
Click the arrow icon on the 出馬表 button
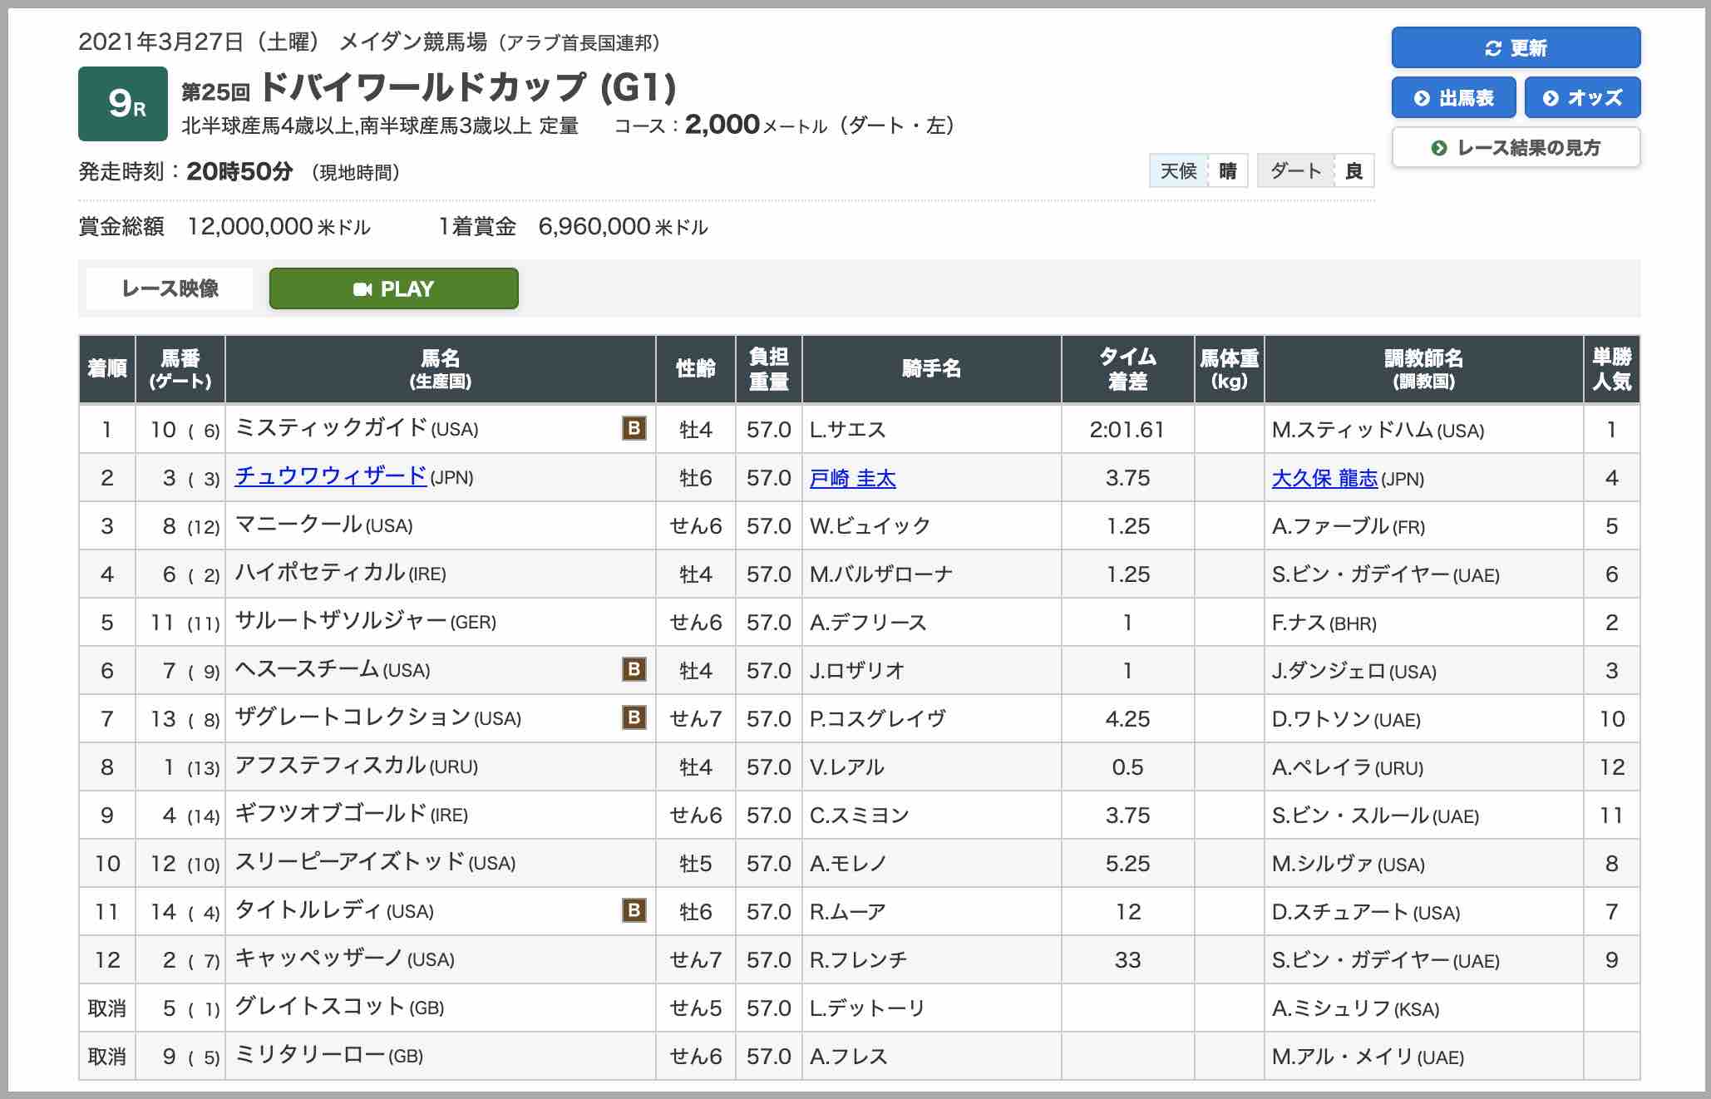(1422, 97)
